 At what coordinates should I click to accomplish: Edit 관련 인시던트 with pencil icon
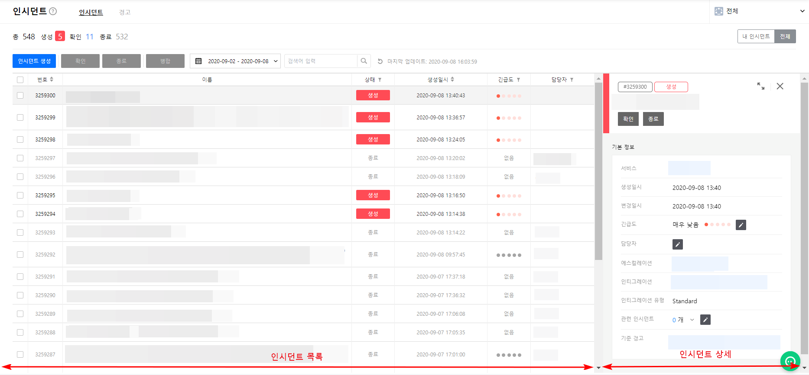(x=705, y=320)
